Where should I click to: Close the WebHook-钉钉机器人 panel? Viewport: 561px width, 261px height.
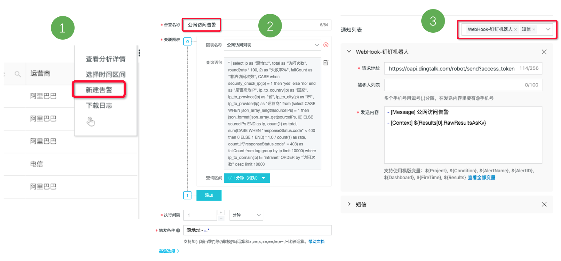(x=544, y=52)
